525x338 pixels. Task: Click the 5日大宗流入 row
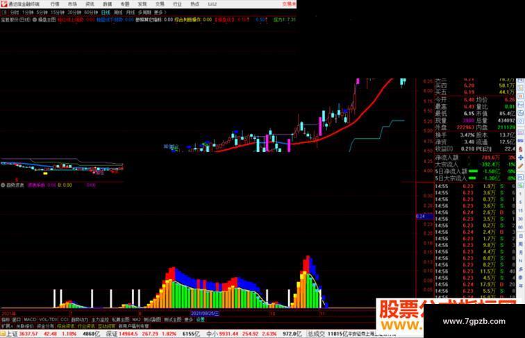pos(475,178)
